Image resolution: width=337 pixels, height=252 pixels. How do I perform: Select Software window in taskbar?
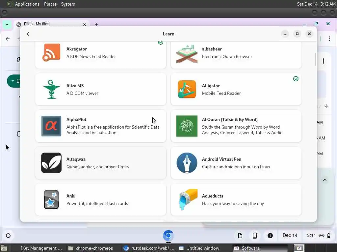[x=260, y=248]
